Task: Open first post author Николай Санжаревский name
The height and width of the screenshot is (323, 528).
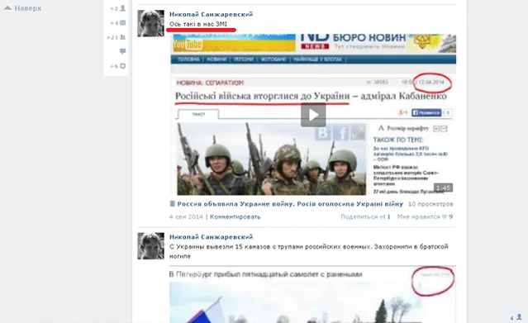Action: point(212,14)
